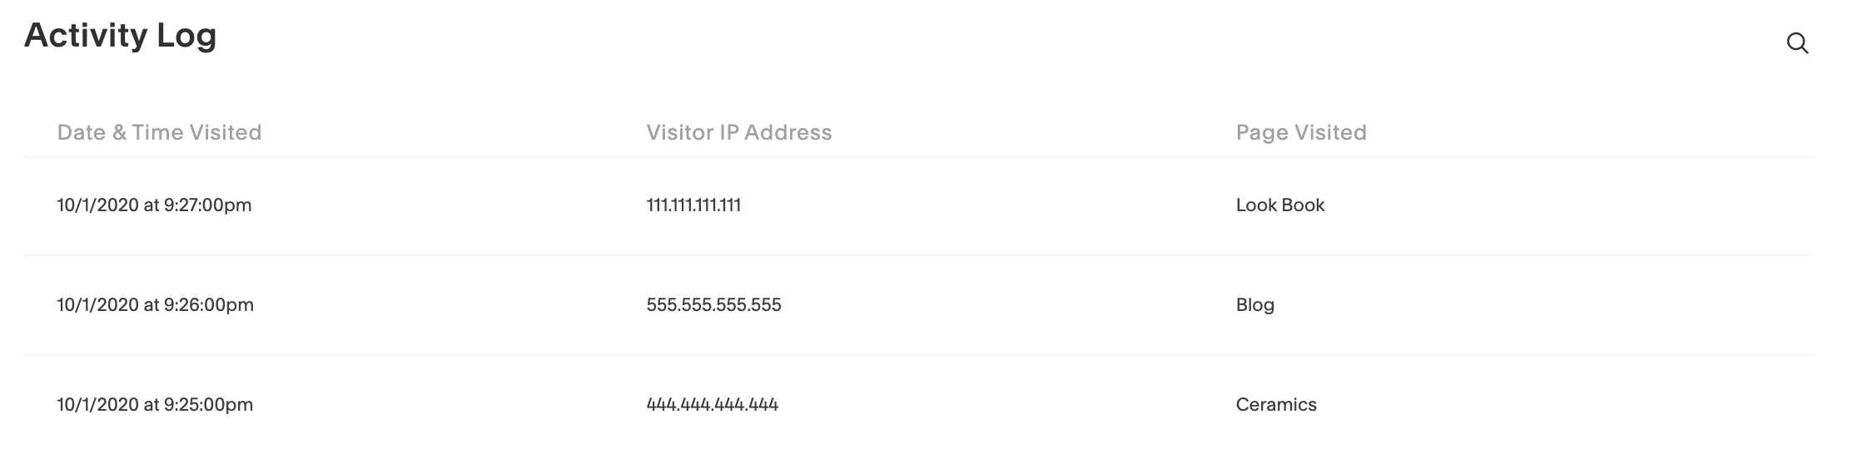Image resolution: width=1858 pixels, height=449 pixels.
Task: Click the Visitor IP Address column header
Action: 738,133
